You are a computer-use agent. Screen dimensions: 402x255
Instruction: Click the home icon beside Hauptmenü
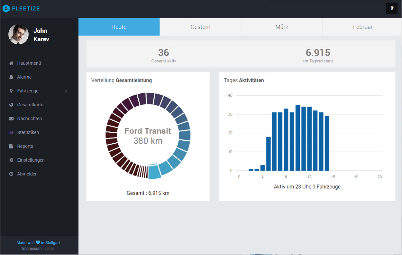point(11,63)
